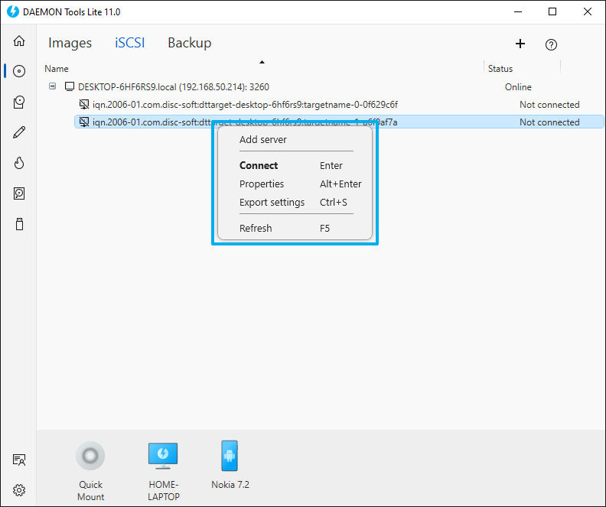The image size is (606, 507).
Task: Select the Images disc sidebar icon
Action: (x=19, y=71)
